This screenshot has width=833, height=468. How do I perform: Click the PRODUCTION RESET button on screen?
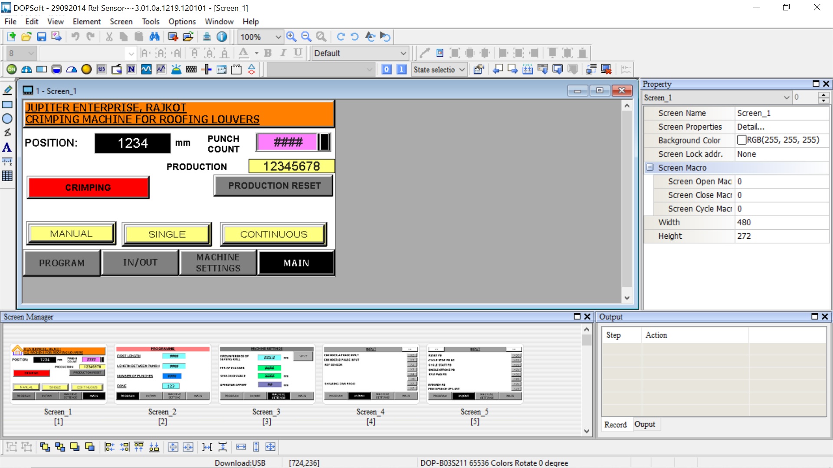[274, 186]
